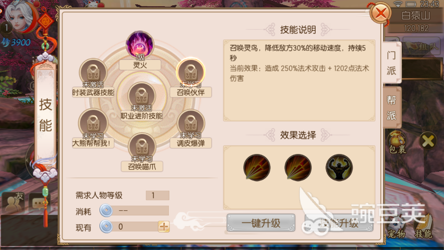Choose the second arrow effect option
The width and height of the screenshot is (444, 250).
pos(298,167)
